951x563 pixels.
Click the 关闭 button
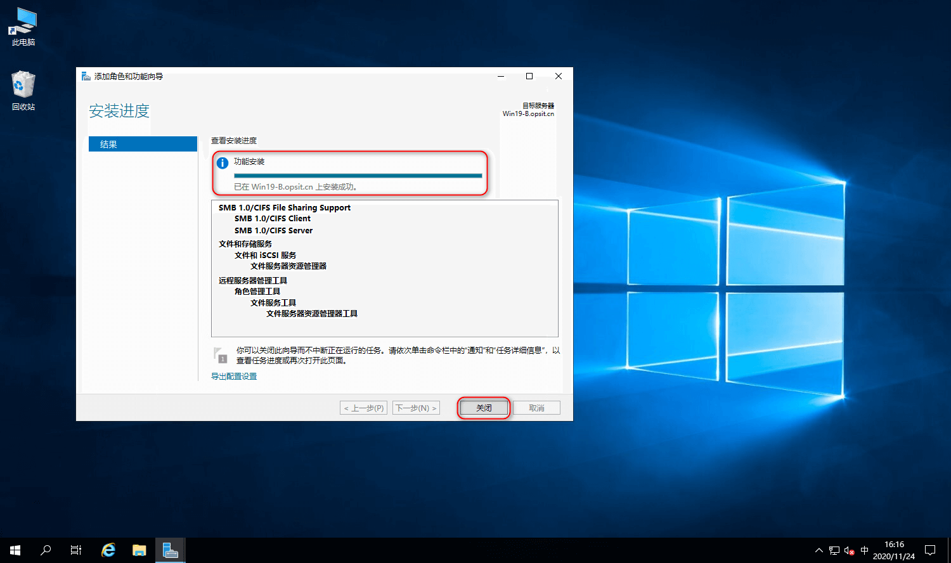coord(484,408)
